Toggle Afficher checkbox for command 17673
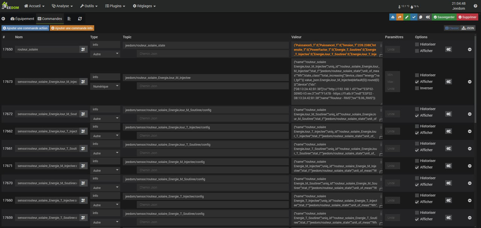 pyautogui.click(x=417, y=82)
